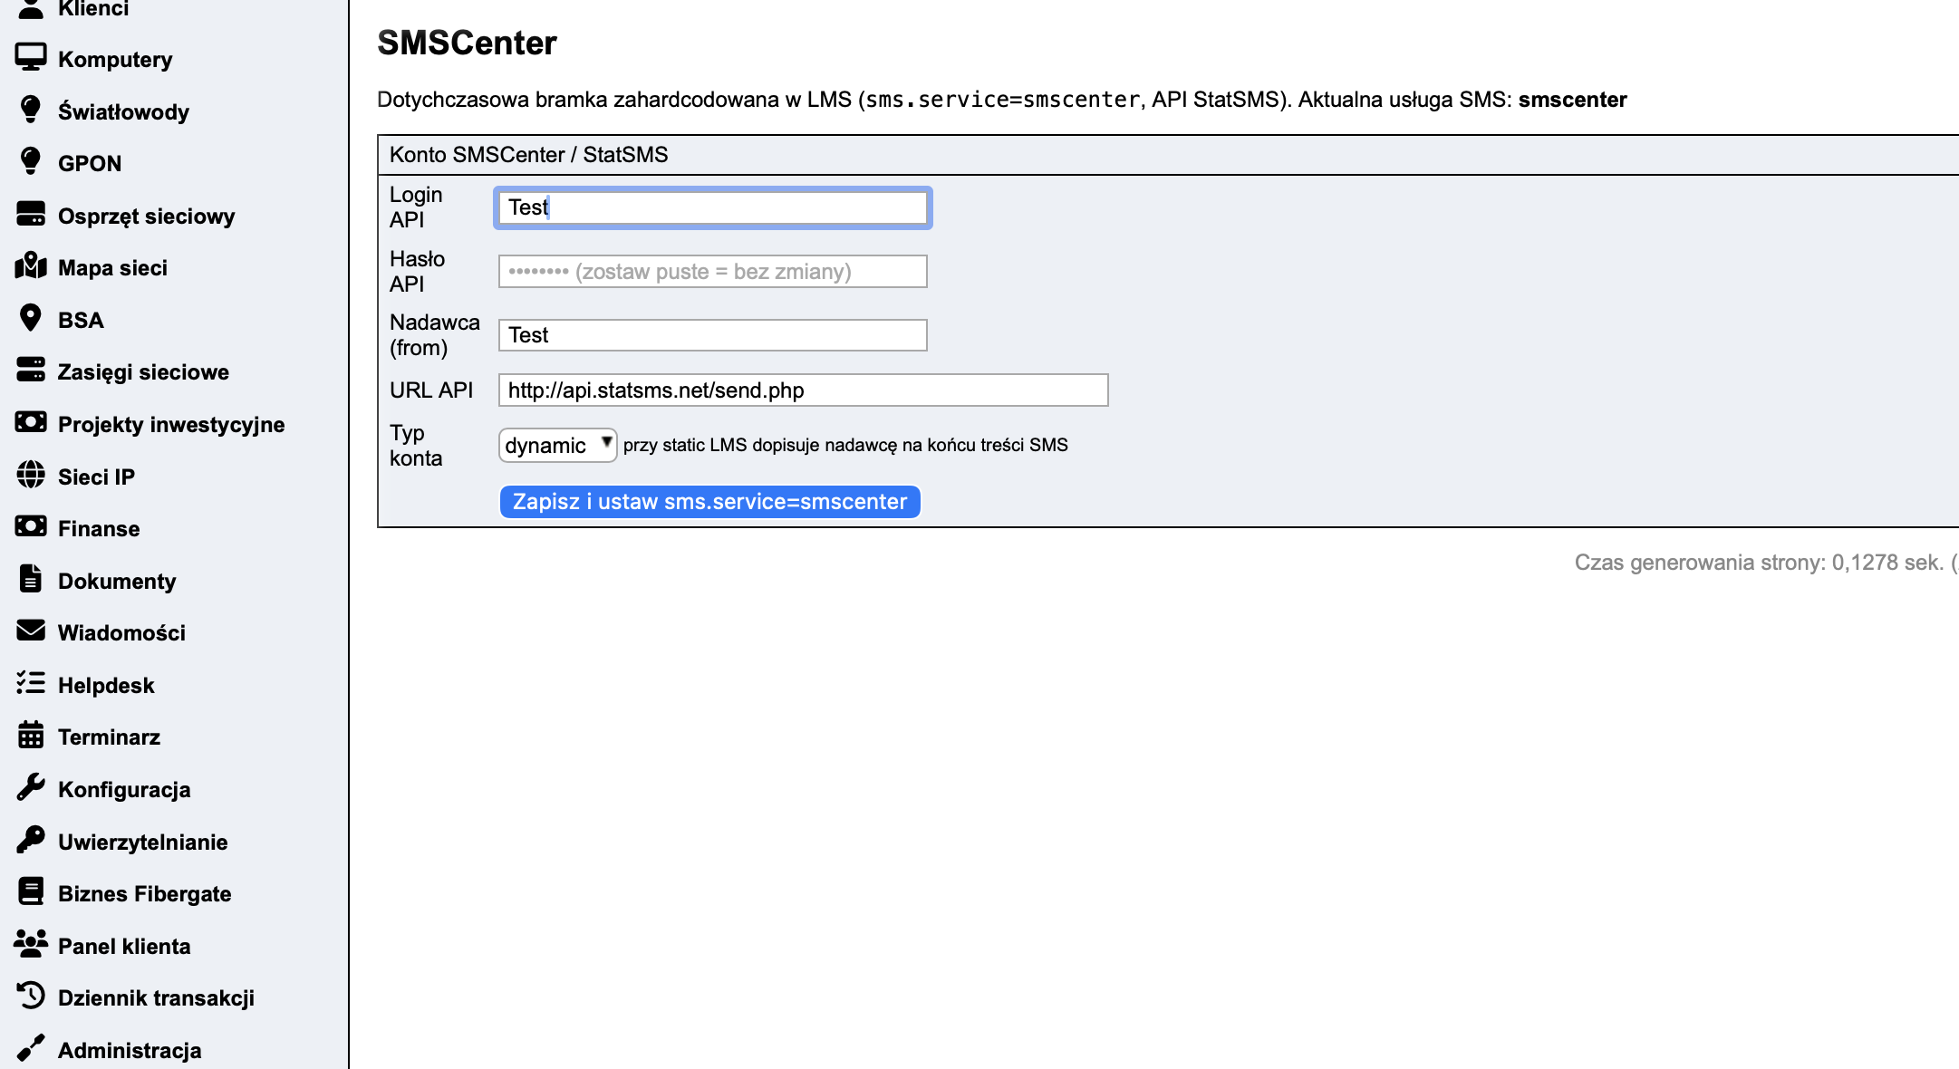Click the Login API field label
This screenshot has height=1069, width=1959.
[416, 207]
